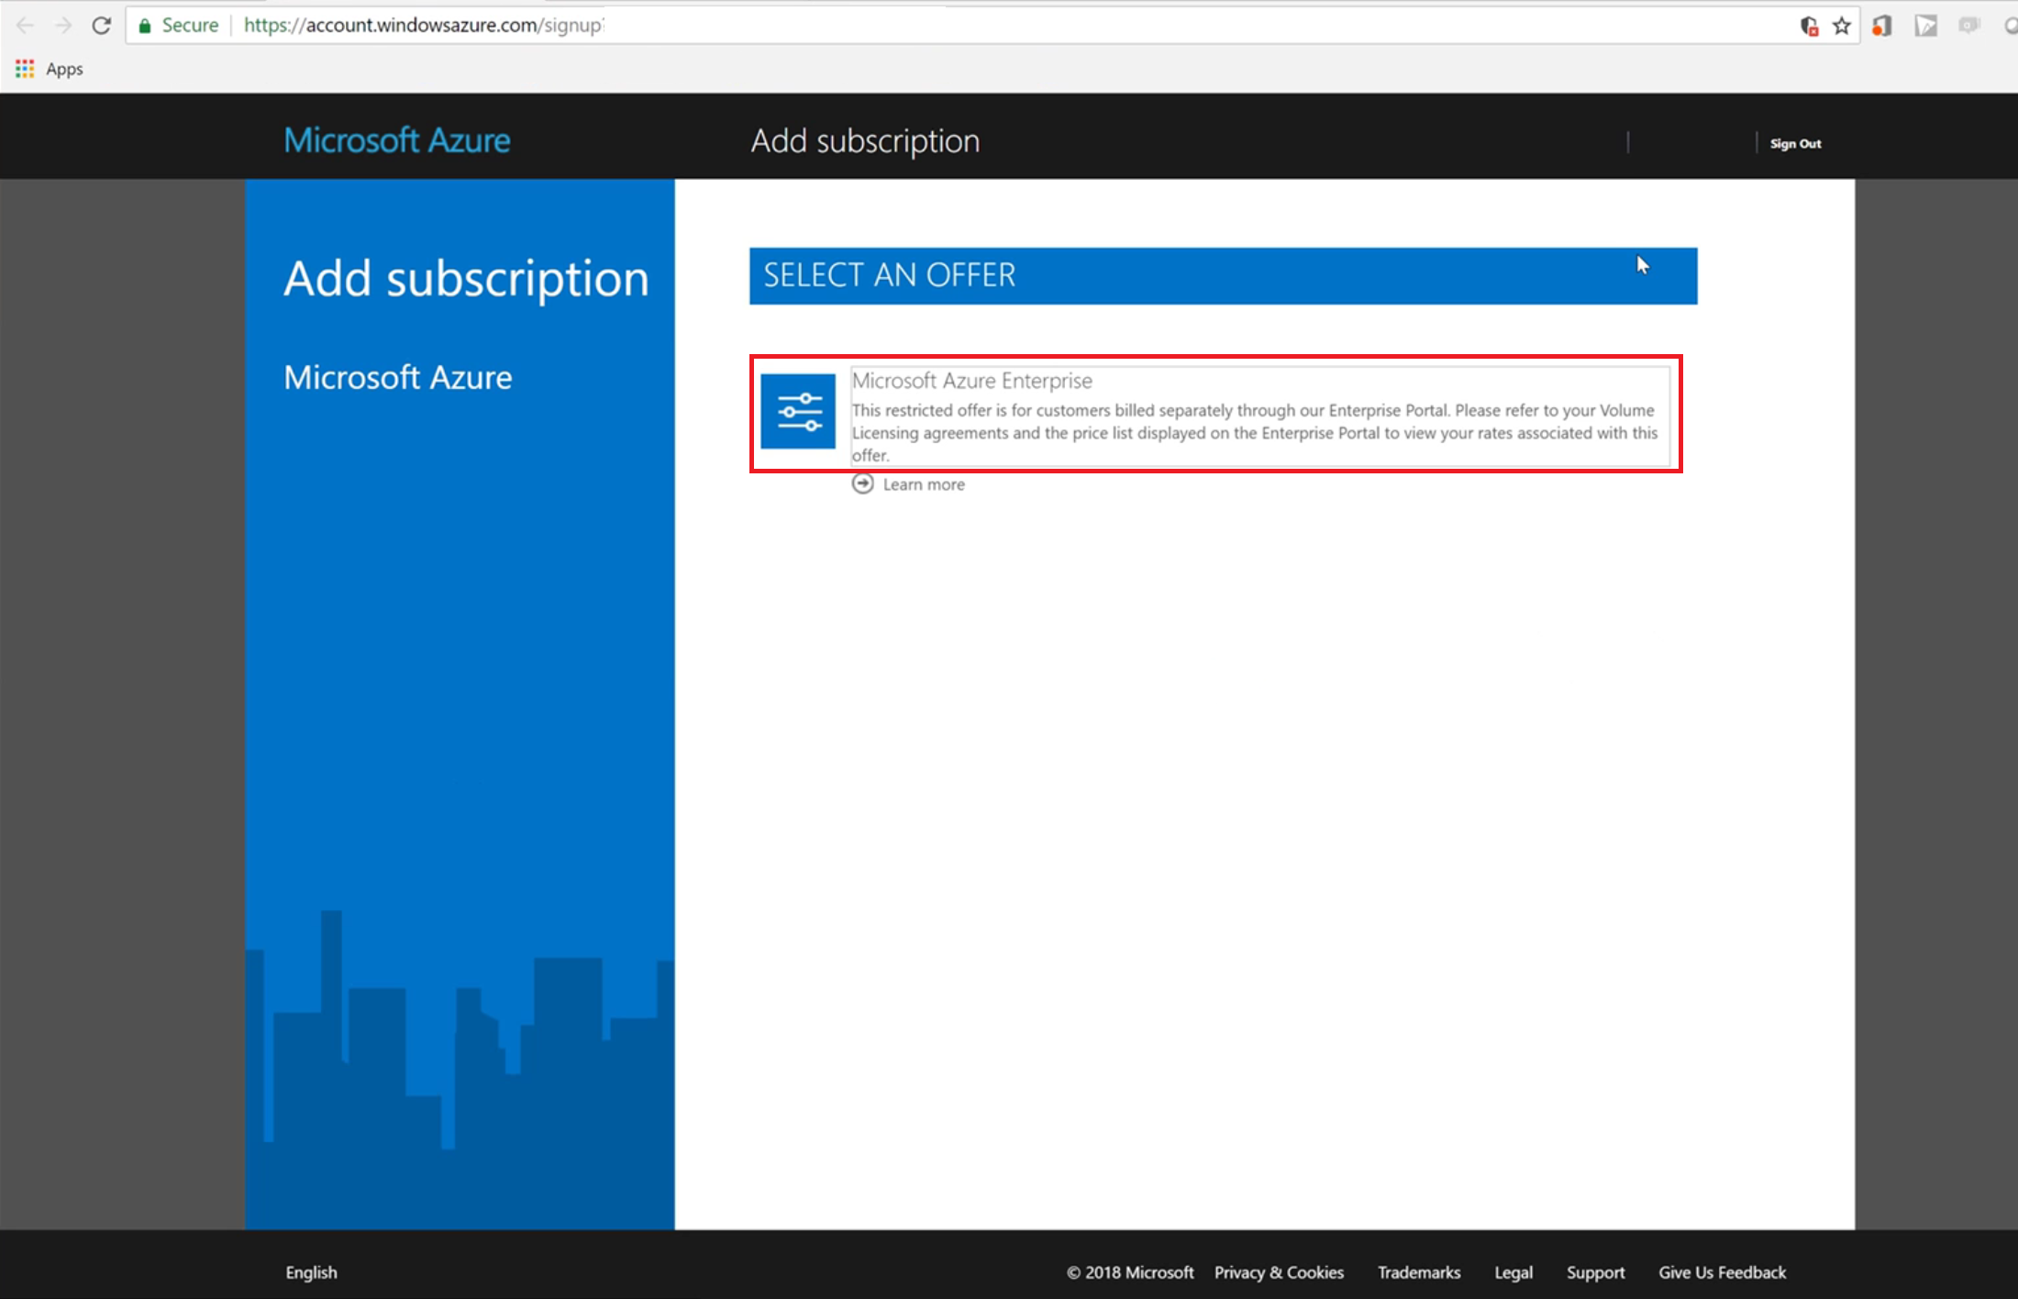The width and height of the screenshot is (2018, 1299).
Task: Open the Office extension icon
Action: tap(1882, 26)
